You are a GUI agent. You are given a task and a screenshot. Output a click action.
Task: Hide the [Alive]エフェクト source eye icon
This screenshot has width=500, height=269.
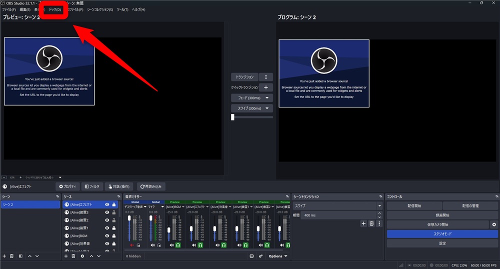click(107, 204)
